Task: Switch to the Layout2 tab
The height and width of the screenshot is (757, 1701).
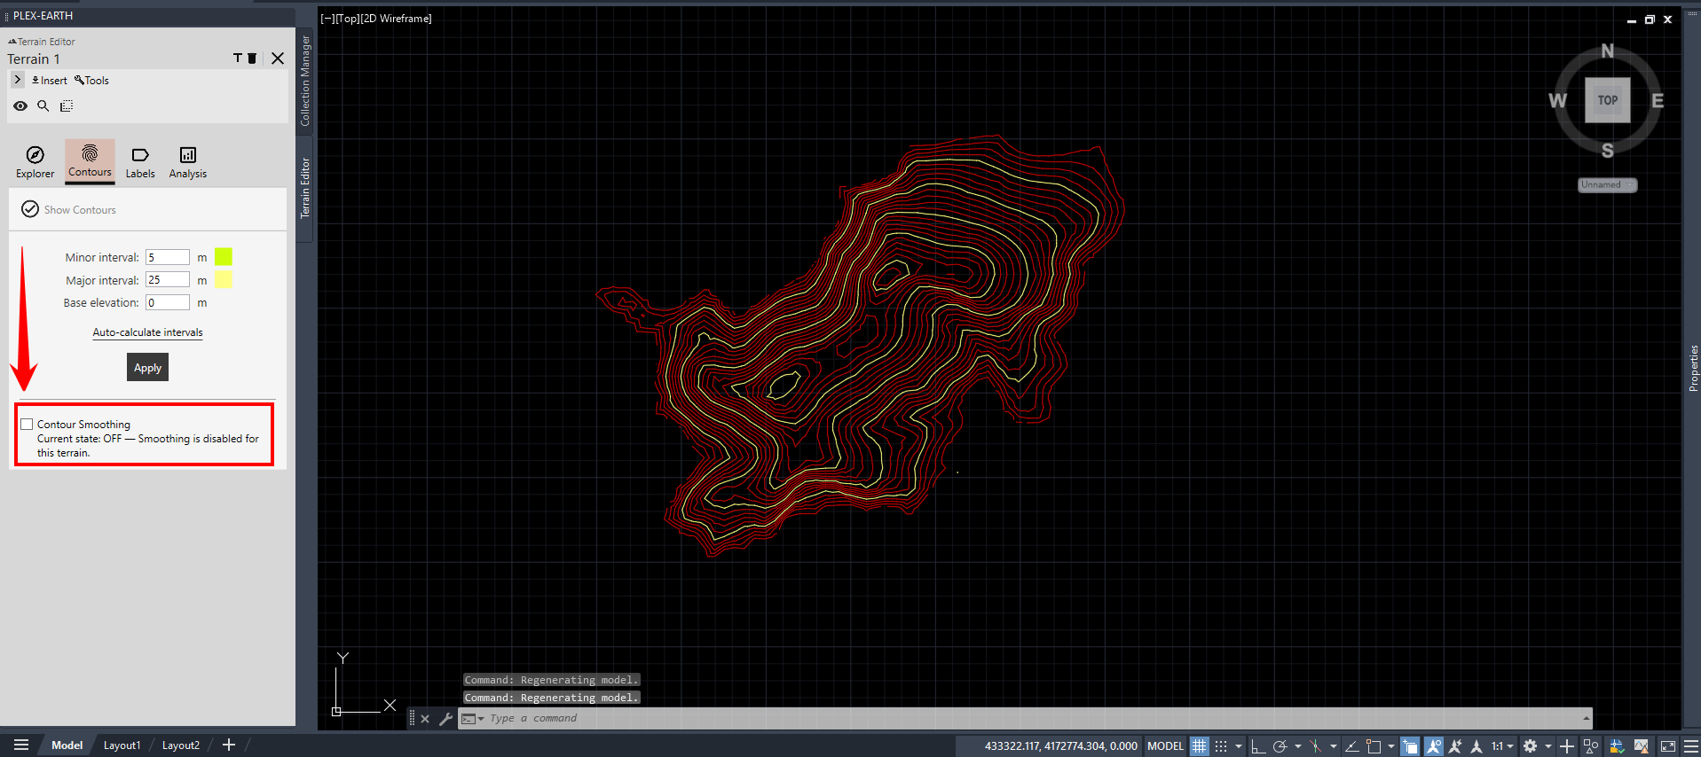Action: (x=181, y=745)
